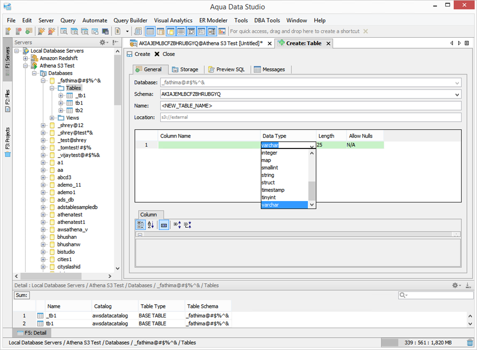Switch to the Storage tab
477x350 pixels.
[x=185, y=70]
